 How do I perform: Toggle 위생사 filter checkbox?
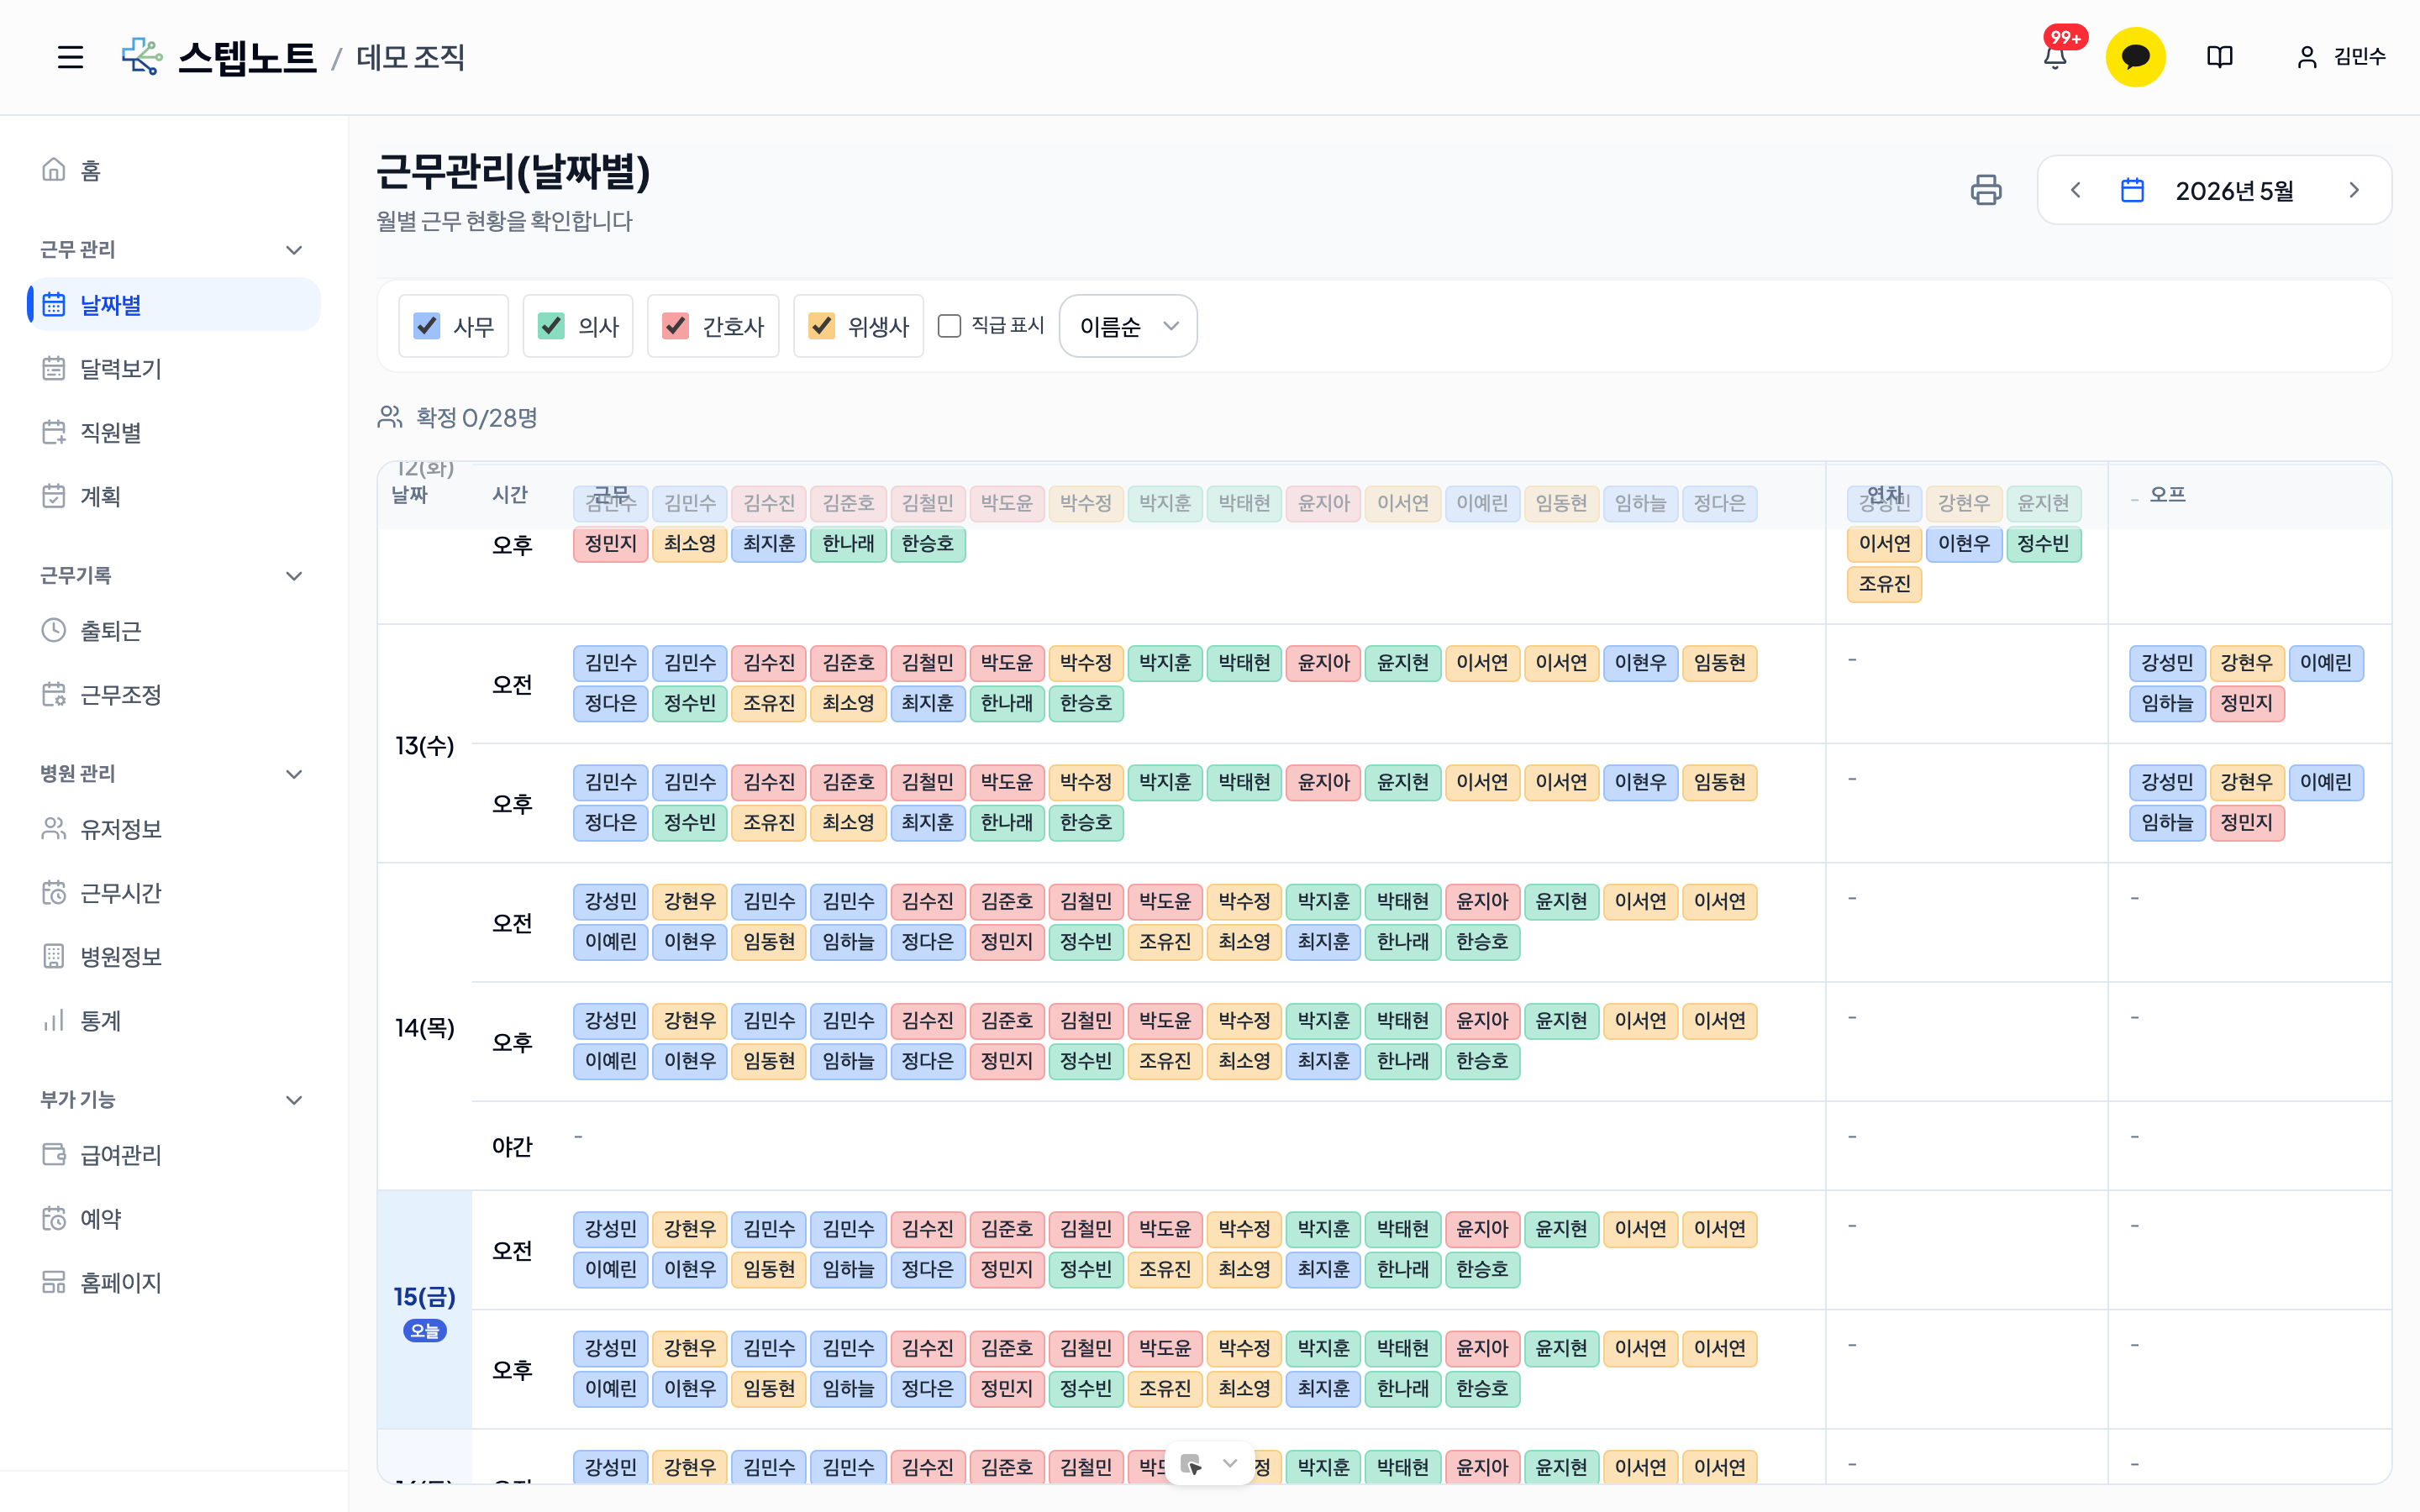[822, 326]
